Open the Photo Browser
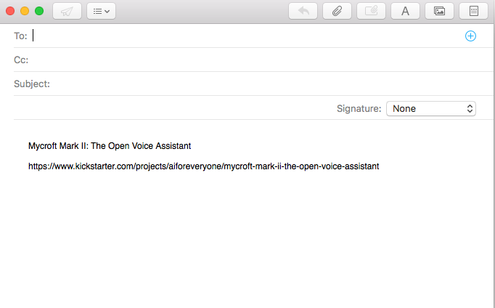 point(439,12)
